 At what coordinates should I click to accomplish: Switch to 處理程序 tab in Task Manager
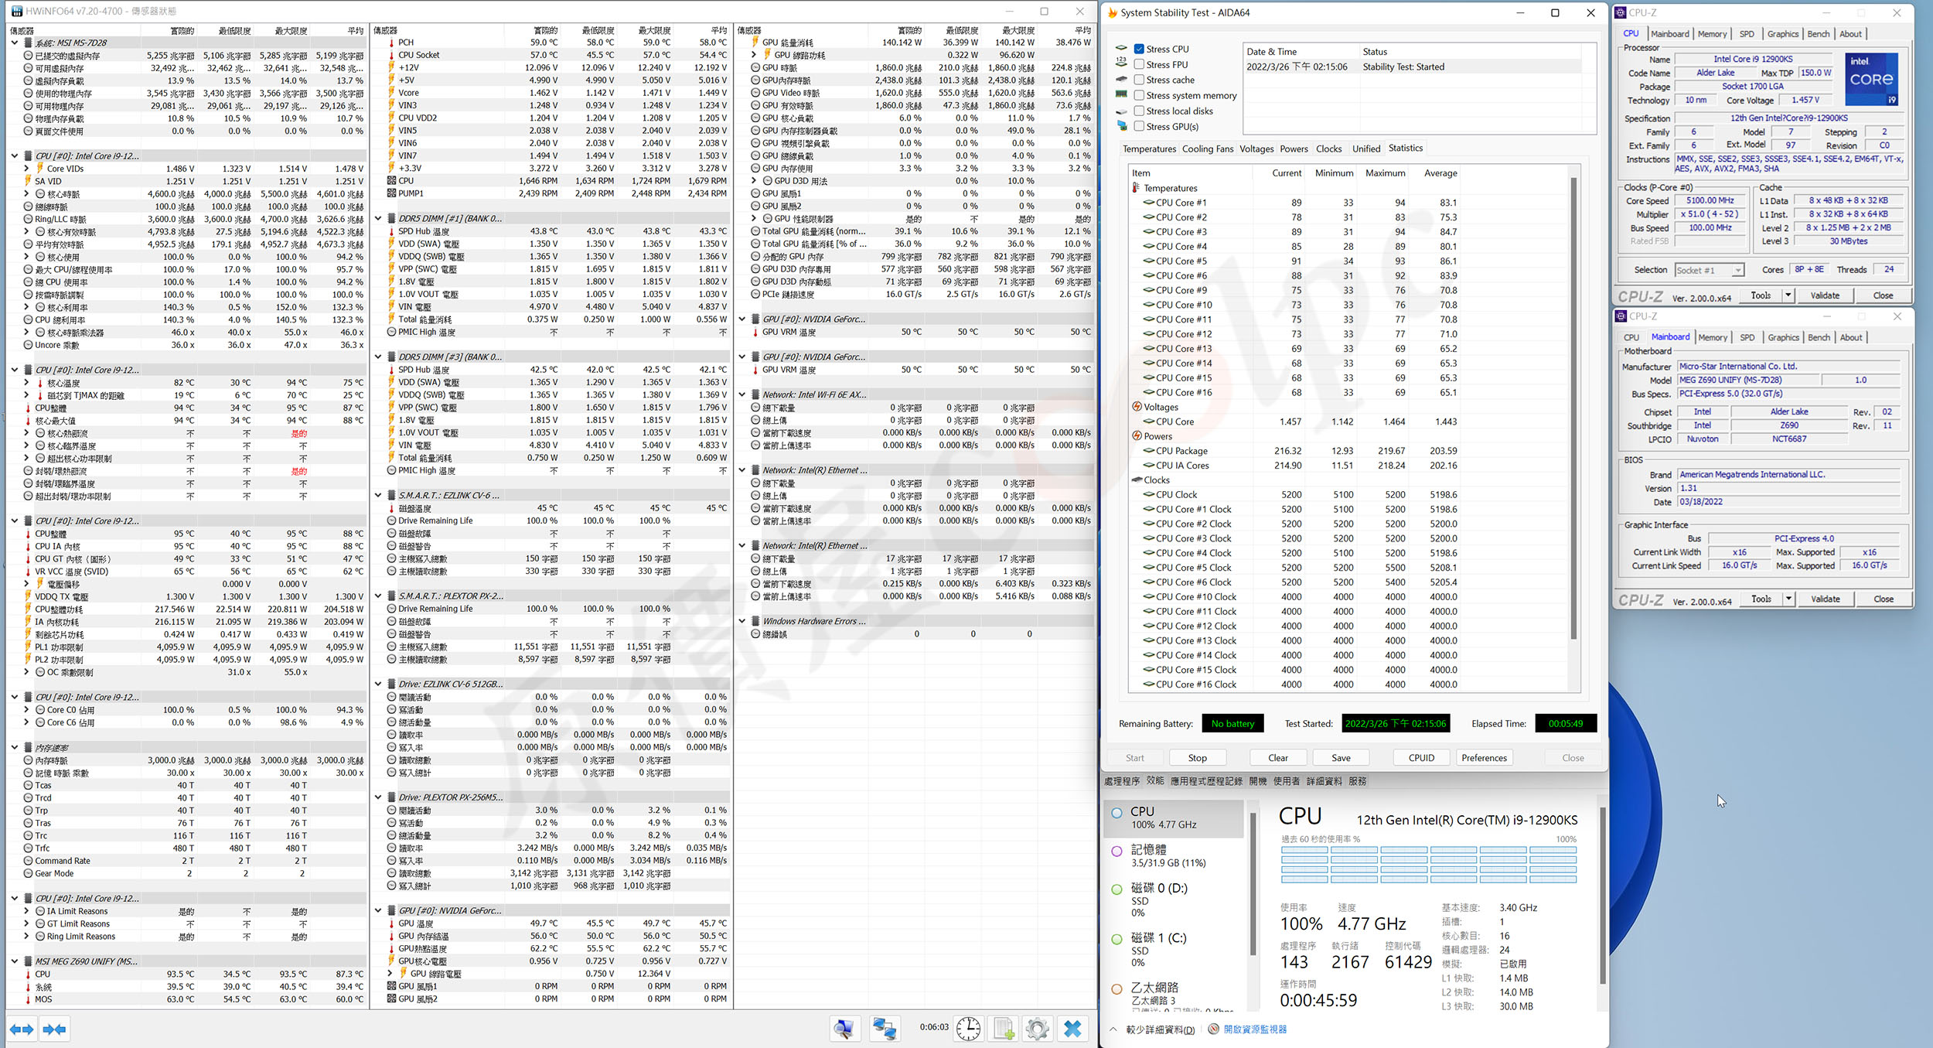click(1122, 781)
